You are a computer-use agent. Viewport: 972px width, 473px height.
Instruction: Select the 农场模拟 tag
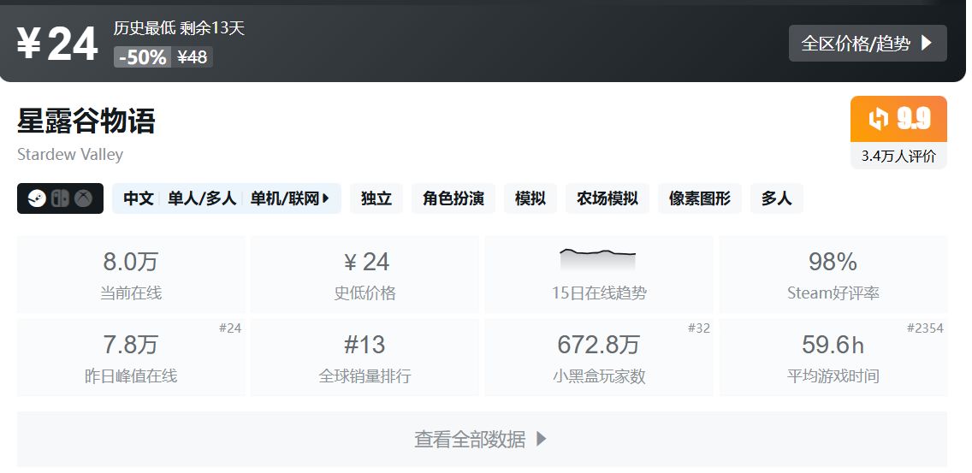point(607,198)
